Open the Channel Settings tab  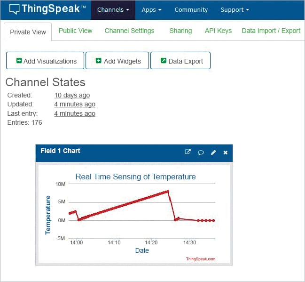coord(129,31)
